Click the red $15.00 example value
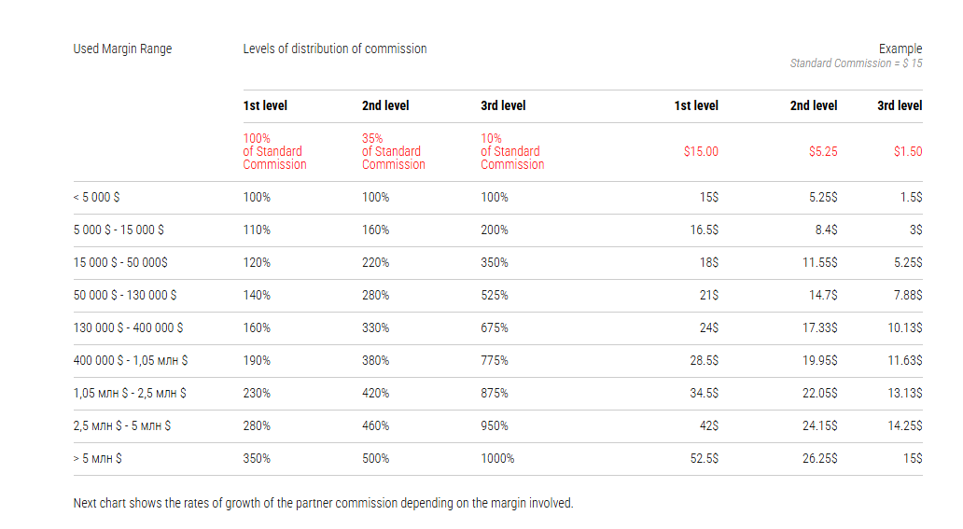Image resolution: width=963 pixels, height=529 pixels. click(x=701, y=151)
